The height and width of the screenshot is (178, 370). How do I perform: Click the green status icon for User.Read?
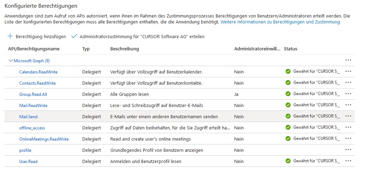(x=288, y=161)
